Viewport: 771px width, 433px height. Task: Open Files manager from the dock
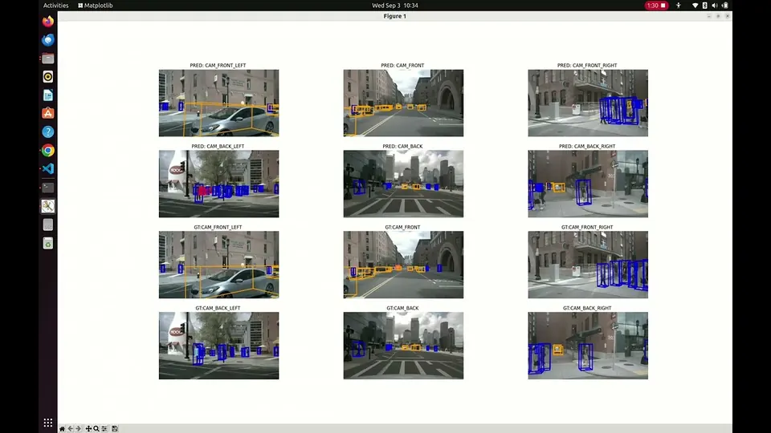(x=47, y=59)
